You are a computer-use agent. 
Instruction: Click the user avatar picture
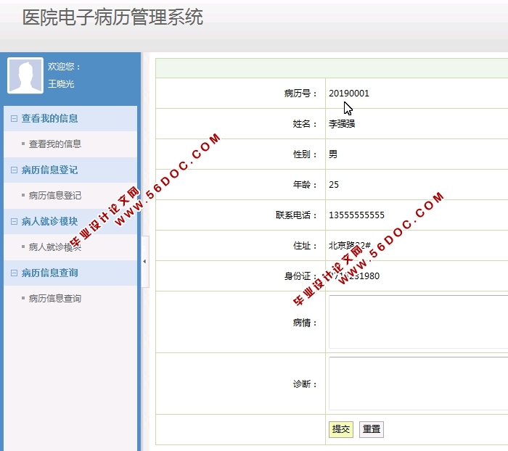coord(25,75)
